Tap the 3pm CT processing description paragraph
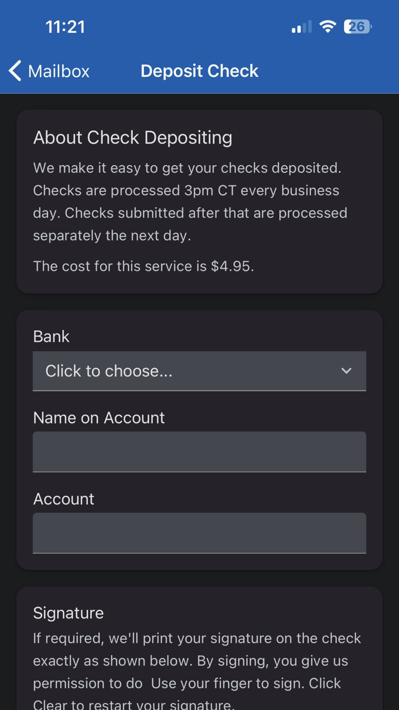The width and height of the screenshot is (399, 710). (190, 202)
